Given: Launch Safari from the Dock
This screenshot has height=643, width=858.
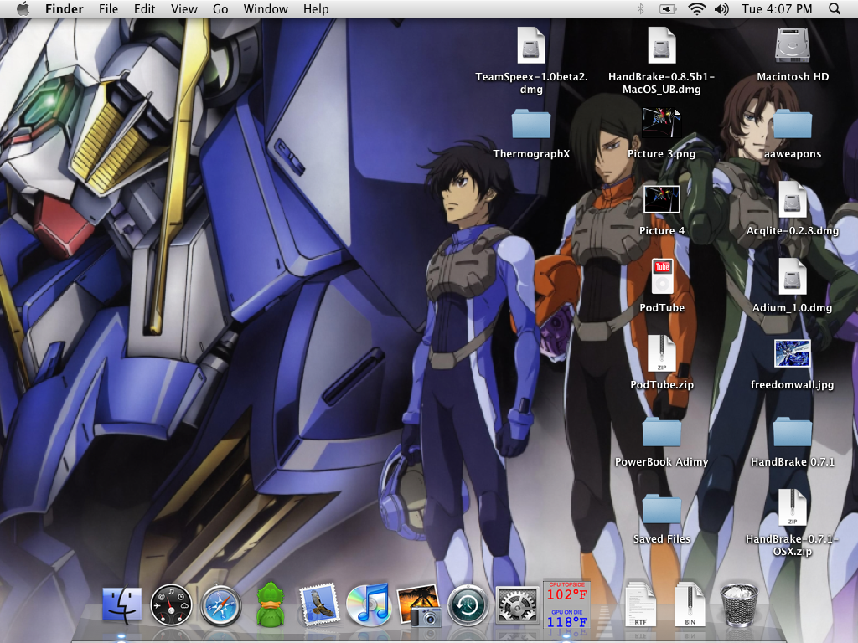Looking at the screenshot, I should [220, 606].
